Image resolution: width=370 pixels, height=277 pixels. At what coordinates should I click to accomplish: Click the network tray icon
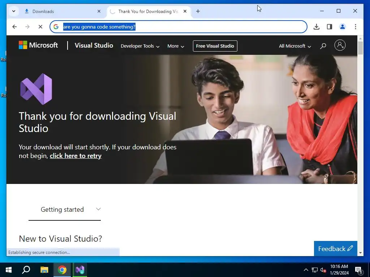[x=315, y=270]
